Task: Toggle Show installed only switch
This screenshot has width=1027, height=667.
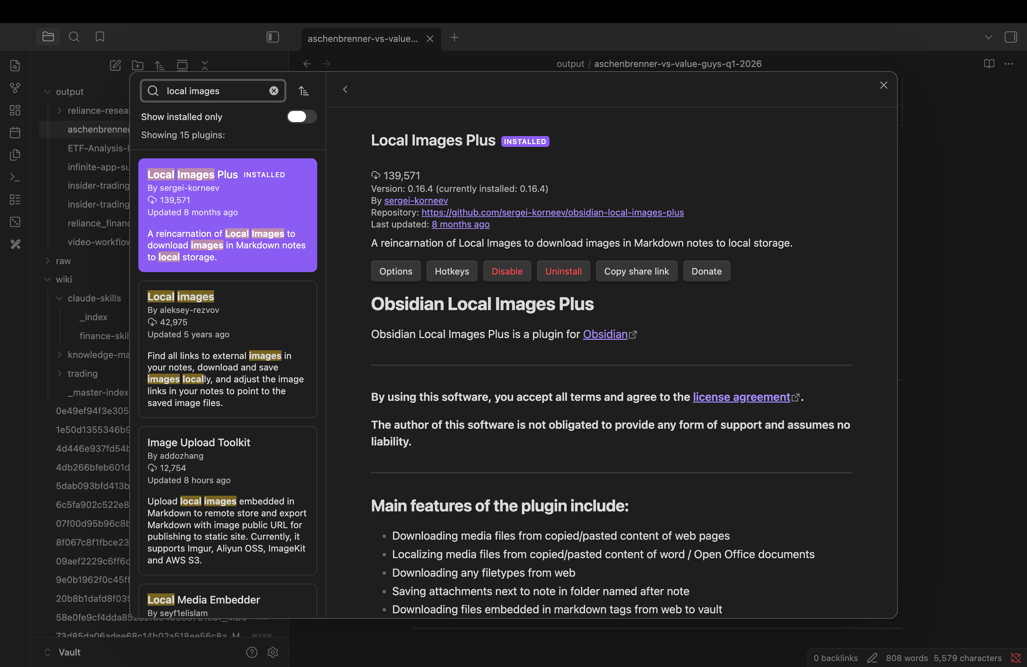Action: (301, 117)
